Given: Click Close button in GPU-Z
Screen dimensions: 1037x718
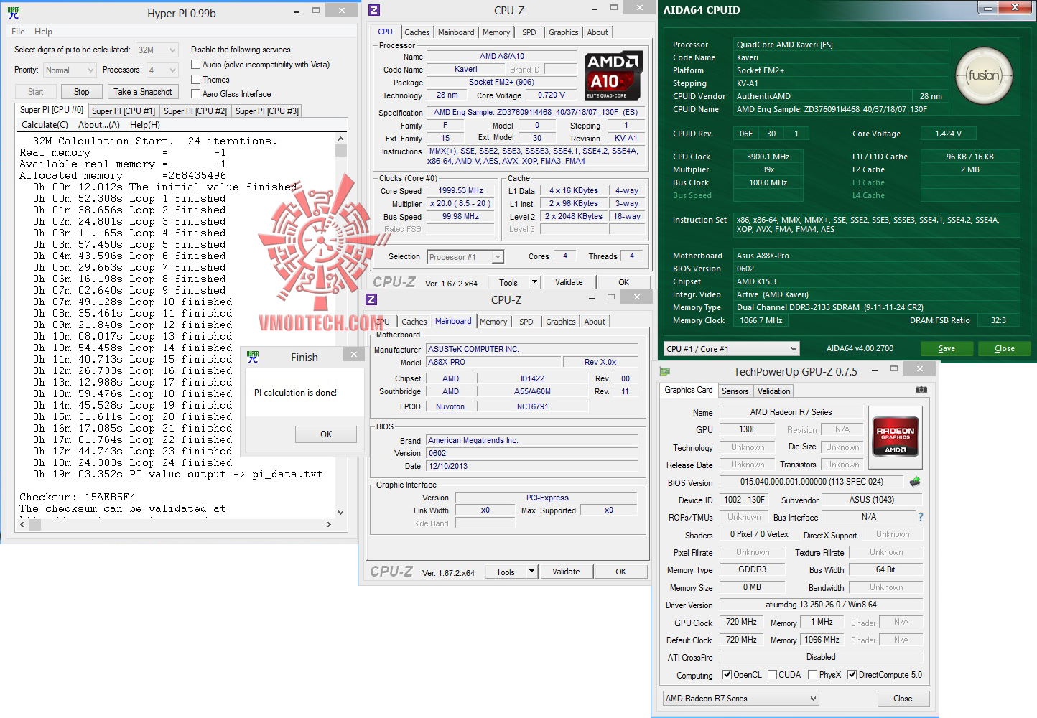Looking at the screenshot, I should point(903,699).
